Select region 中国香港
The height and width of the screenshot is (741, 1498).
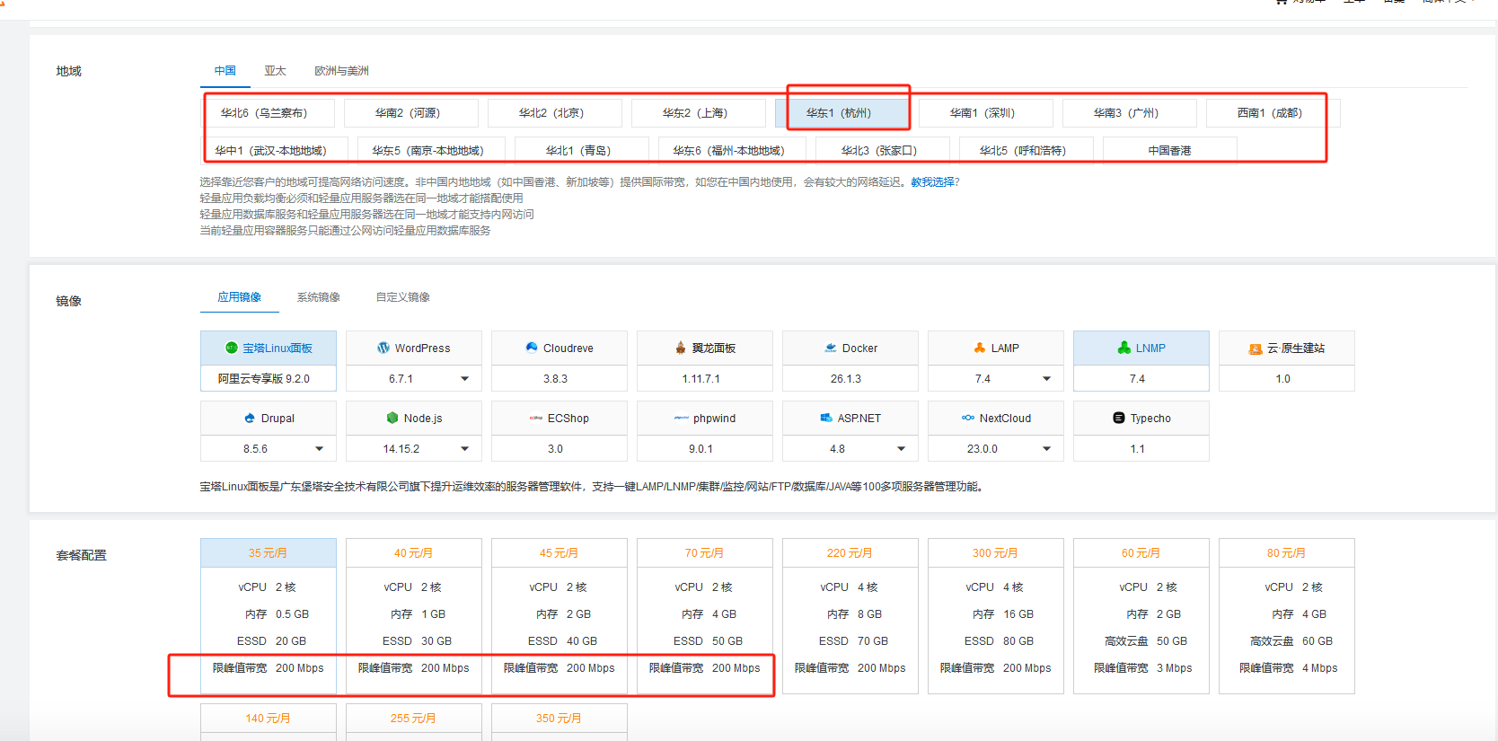1170,151
